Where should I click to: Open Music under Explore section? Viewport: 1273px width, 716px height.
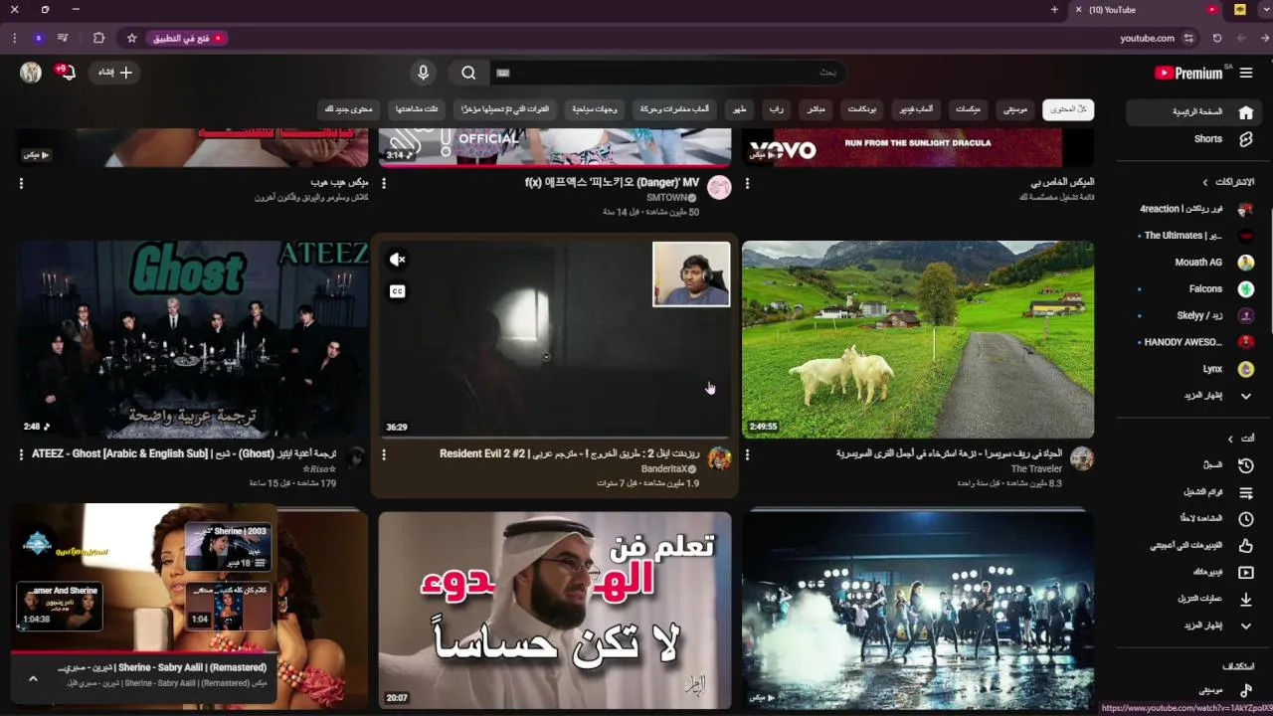[x=1191, y=690]
